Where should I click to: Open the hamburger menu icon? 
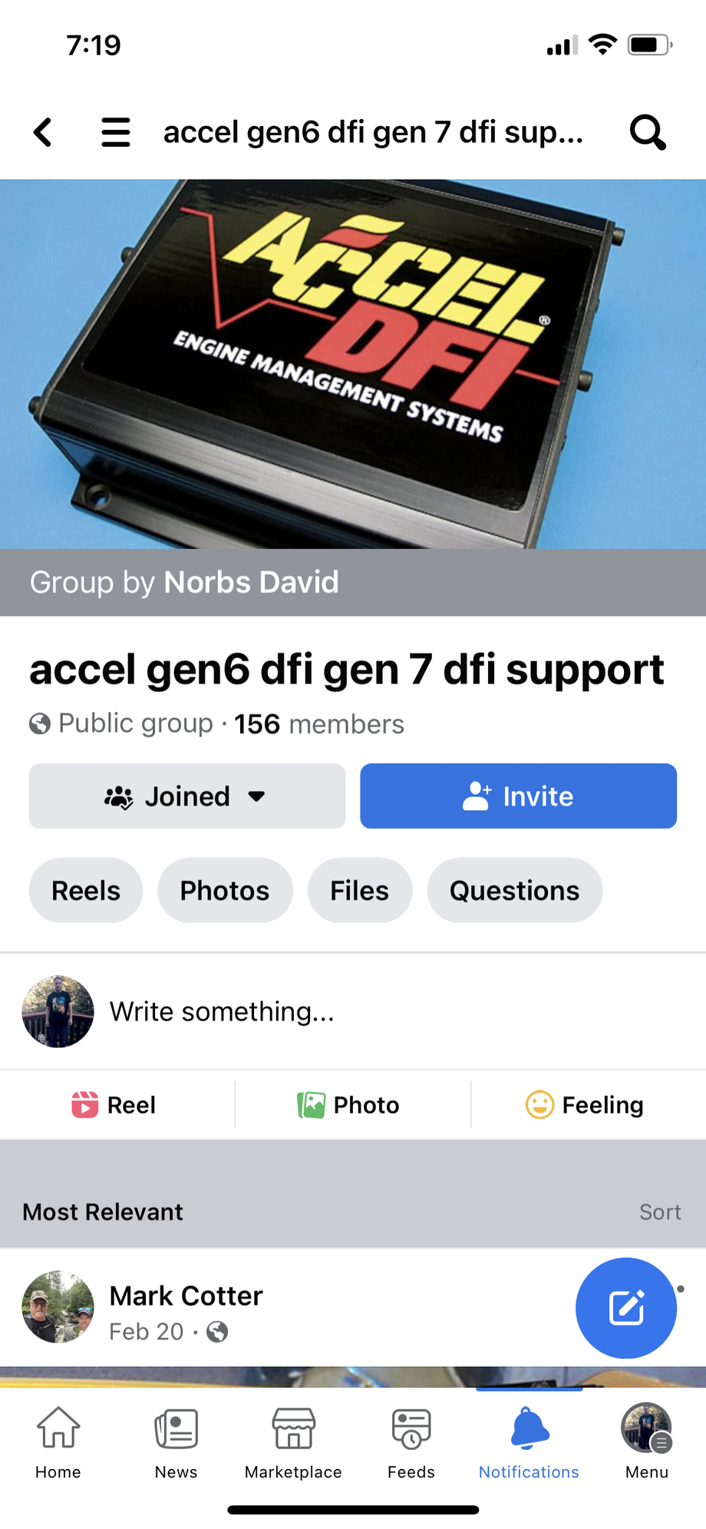116,132
